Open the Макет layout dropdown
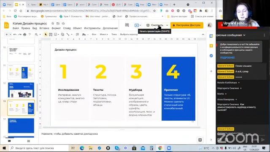Screen dimensions: 270x152 point(104,34)
